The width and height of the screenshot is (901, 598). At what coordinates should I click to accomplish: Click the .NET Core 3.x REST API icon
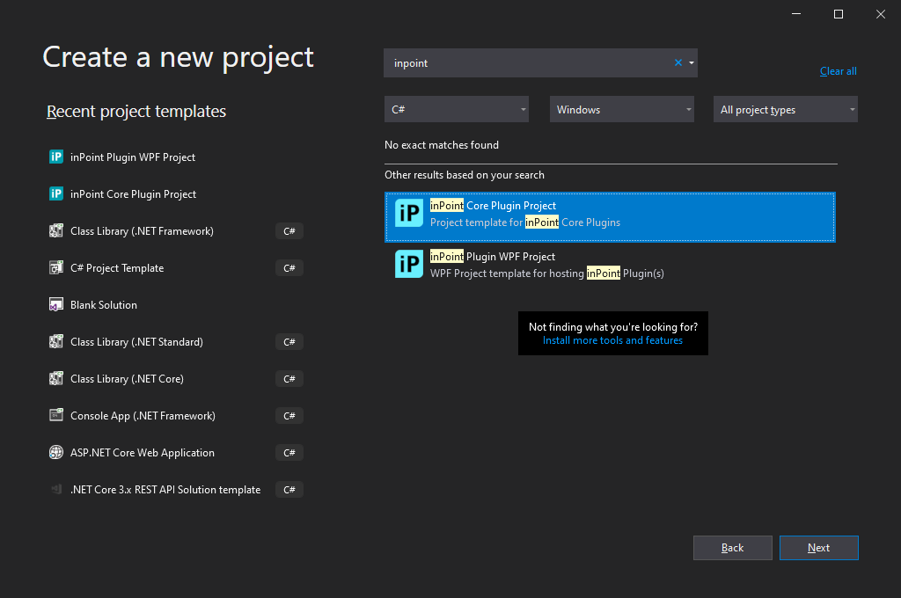coord(56,489)
